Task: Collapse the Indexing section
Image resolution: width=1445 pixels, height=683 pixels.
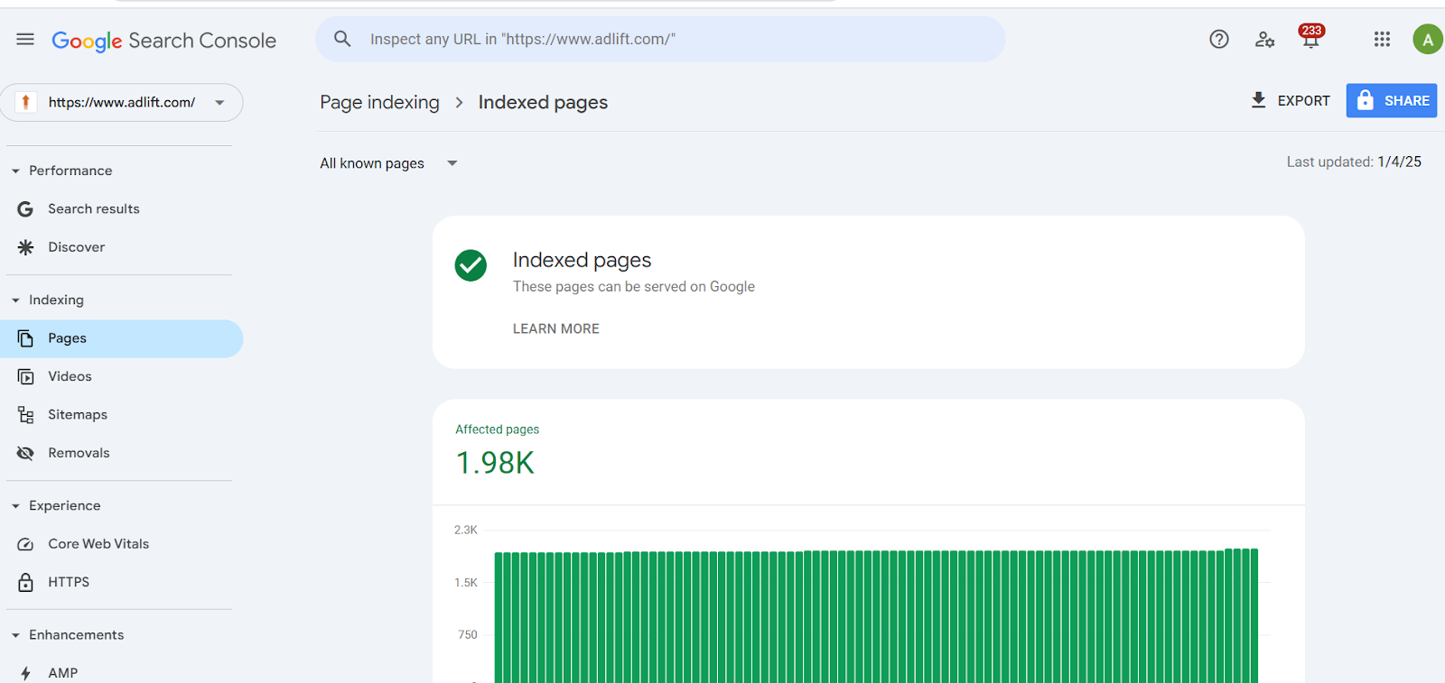Action: click(15, 300)
